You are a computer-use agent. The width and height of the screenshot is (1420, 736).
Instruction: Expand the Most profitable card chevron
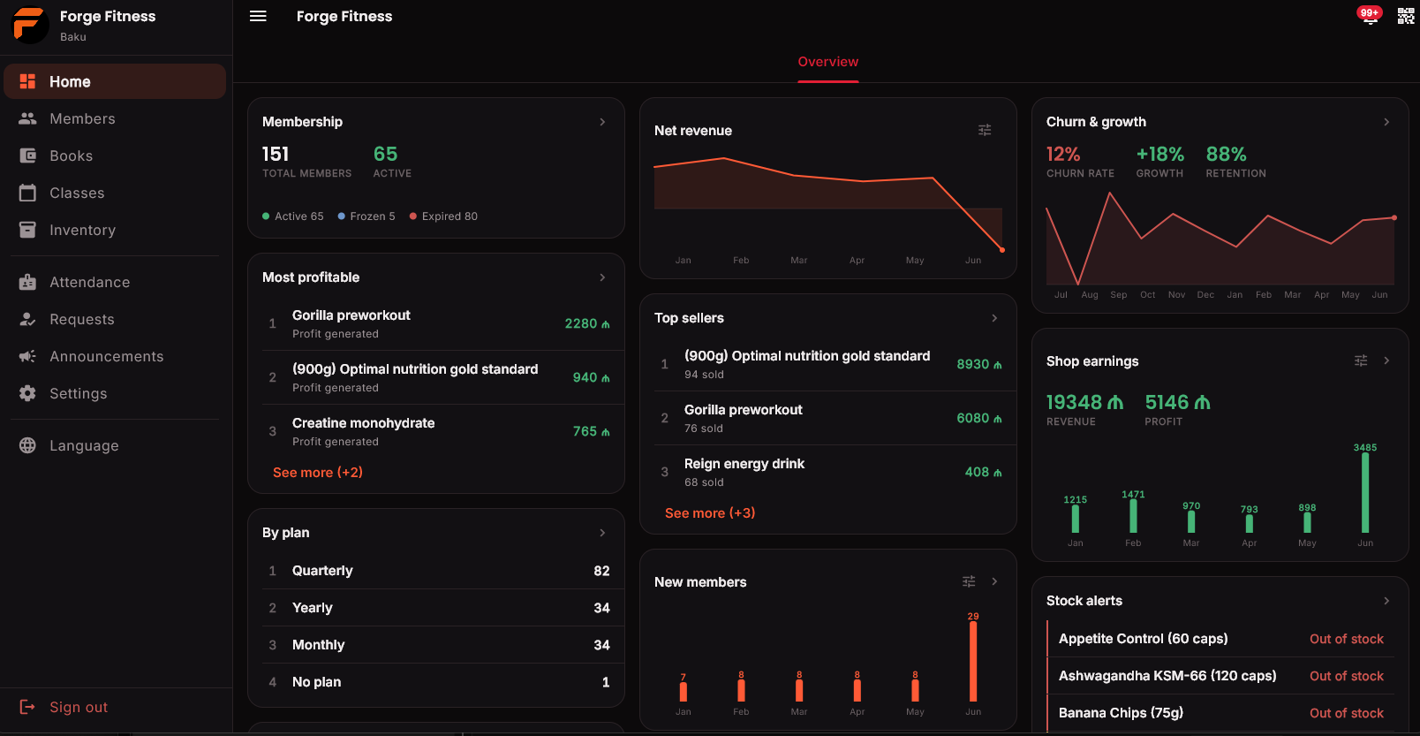click(602, 277)
